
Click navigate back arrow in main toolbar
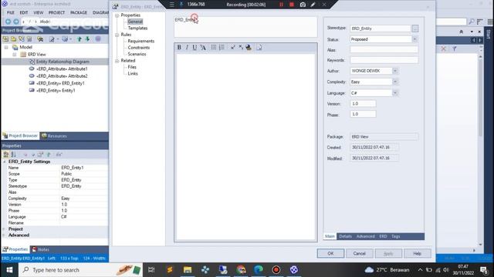(x=8, y=22)
